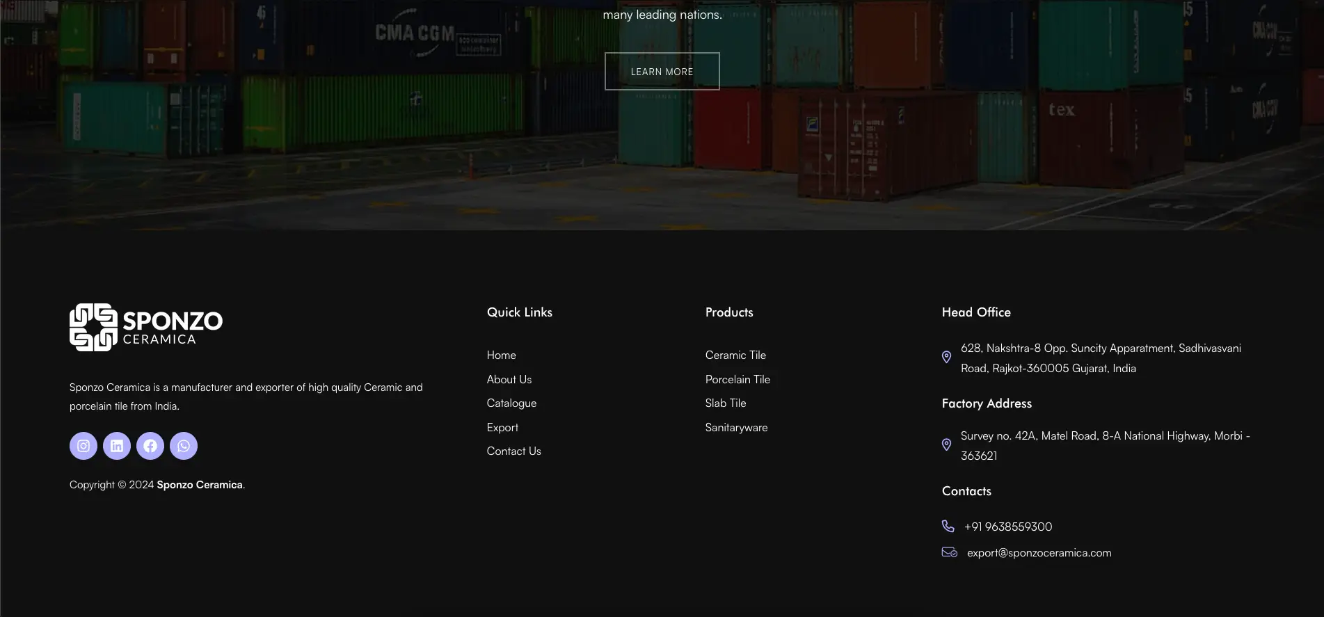Select Ceramic Tile under Products

point(735,355)
